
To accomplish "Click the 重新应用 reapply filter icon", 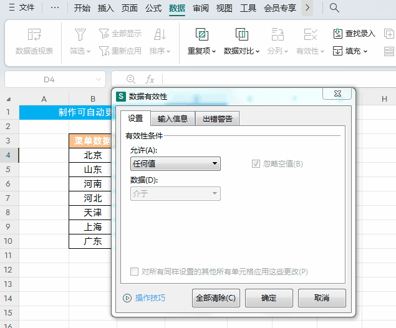I will click(x=104, y=51).
